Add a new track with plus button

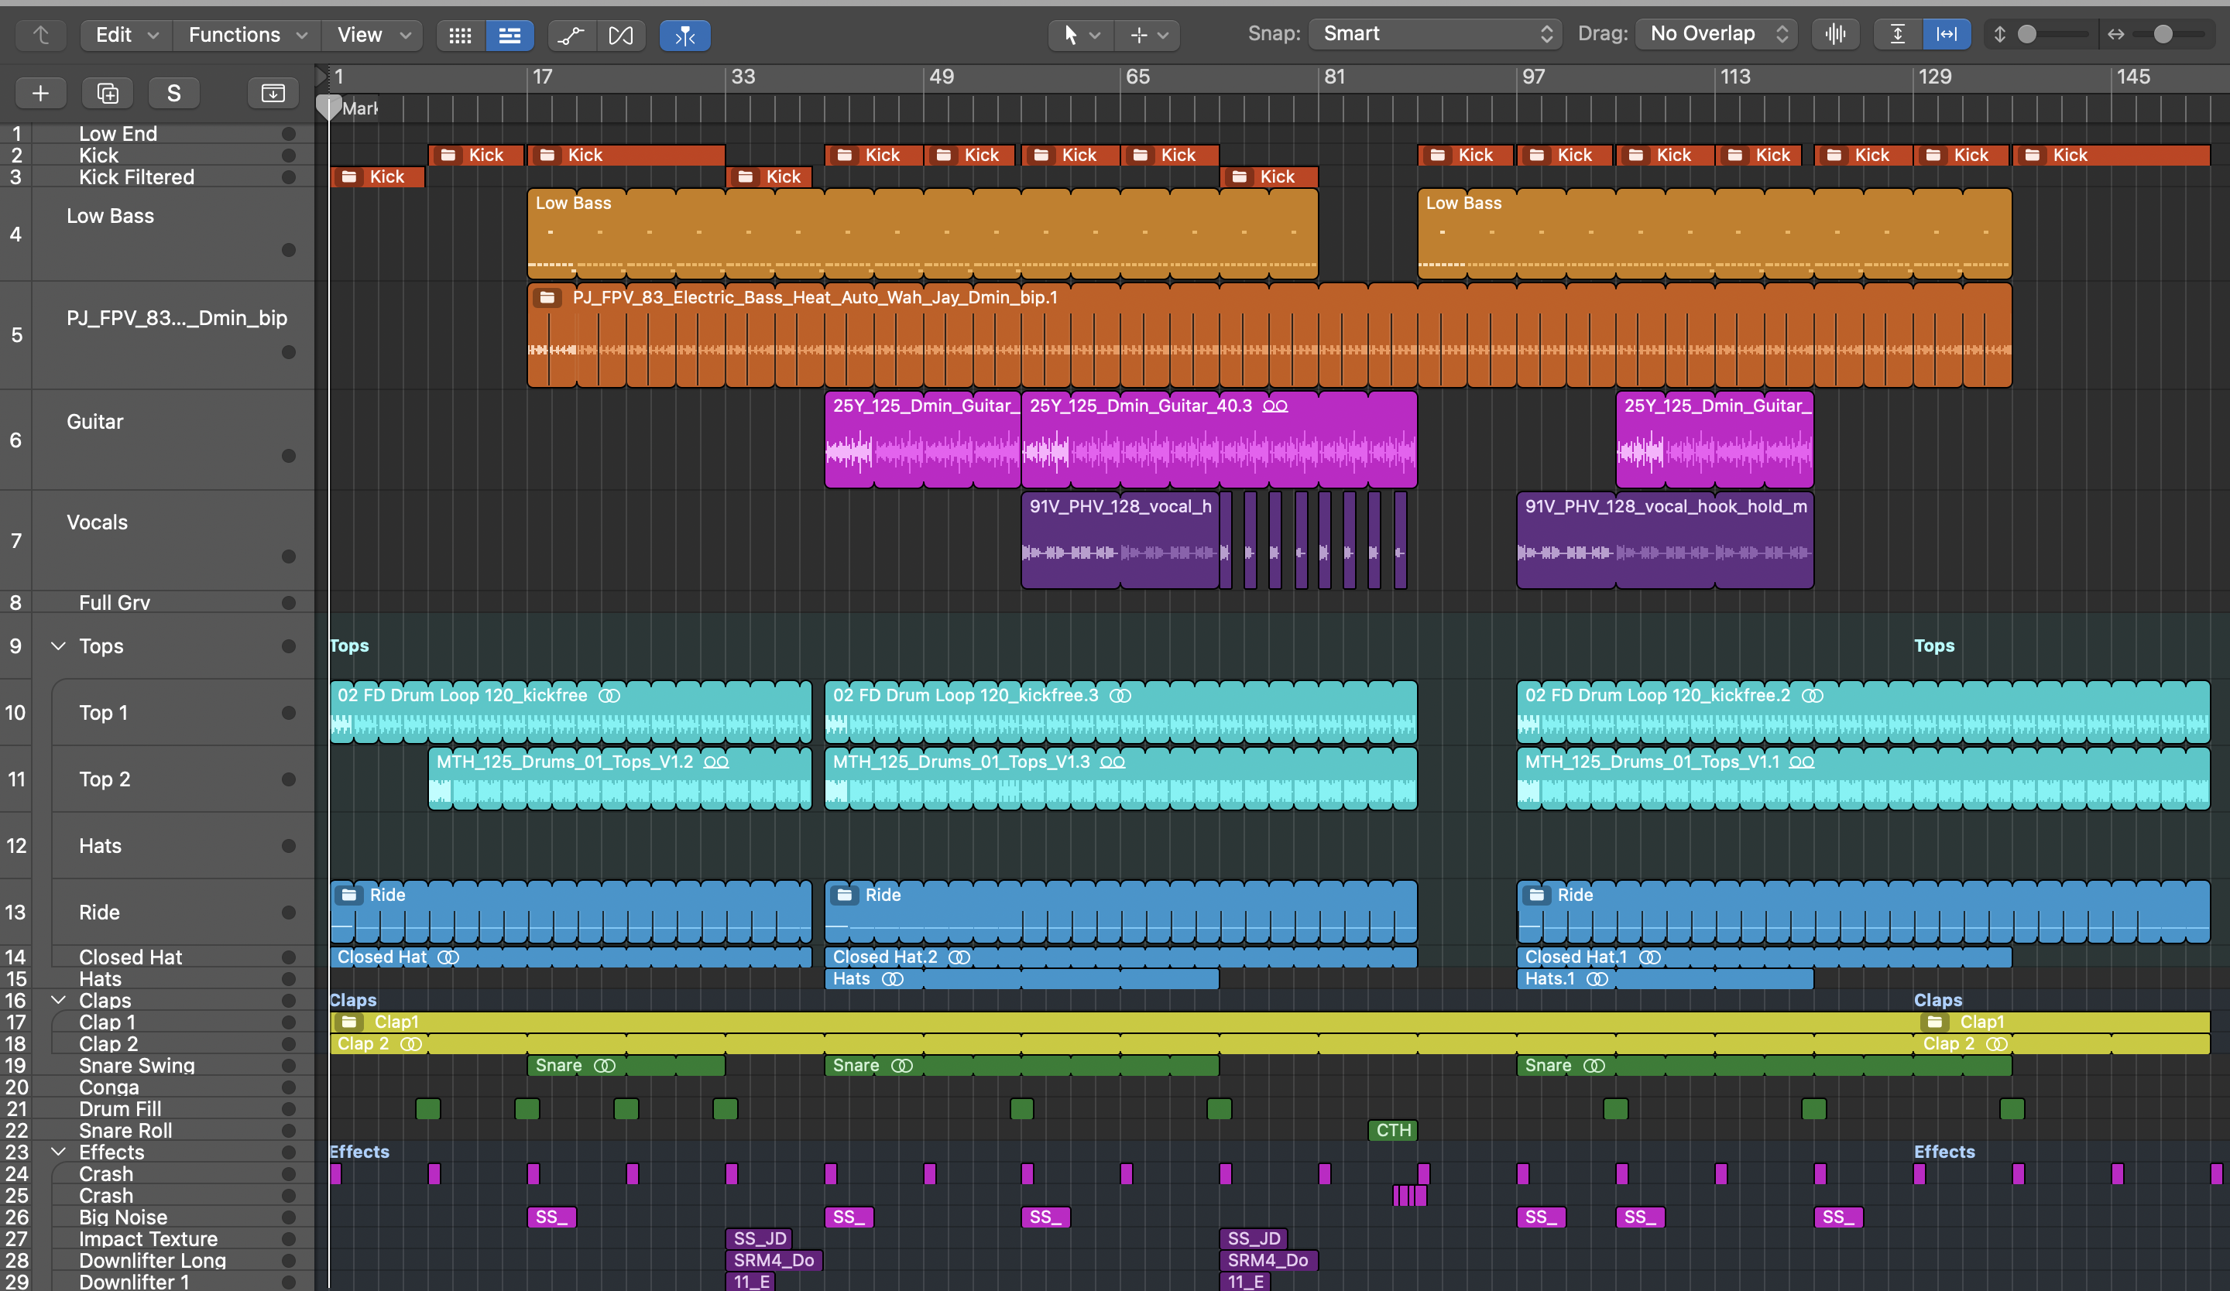[41, 93]
